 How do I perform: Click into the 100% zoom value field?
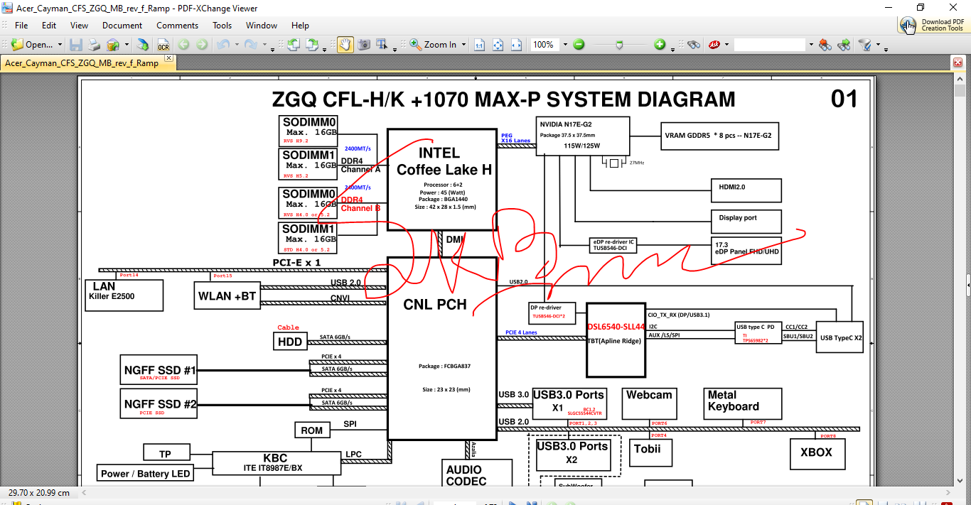(544, 45)
